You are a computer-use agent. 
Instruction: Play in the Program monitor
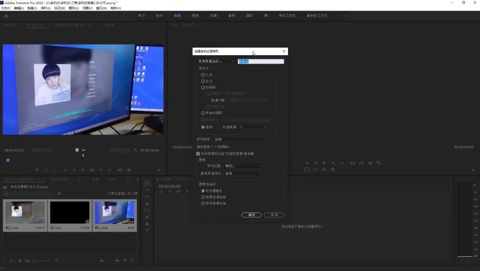tap(324, 163)
